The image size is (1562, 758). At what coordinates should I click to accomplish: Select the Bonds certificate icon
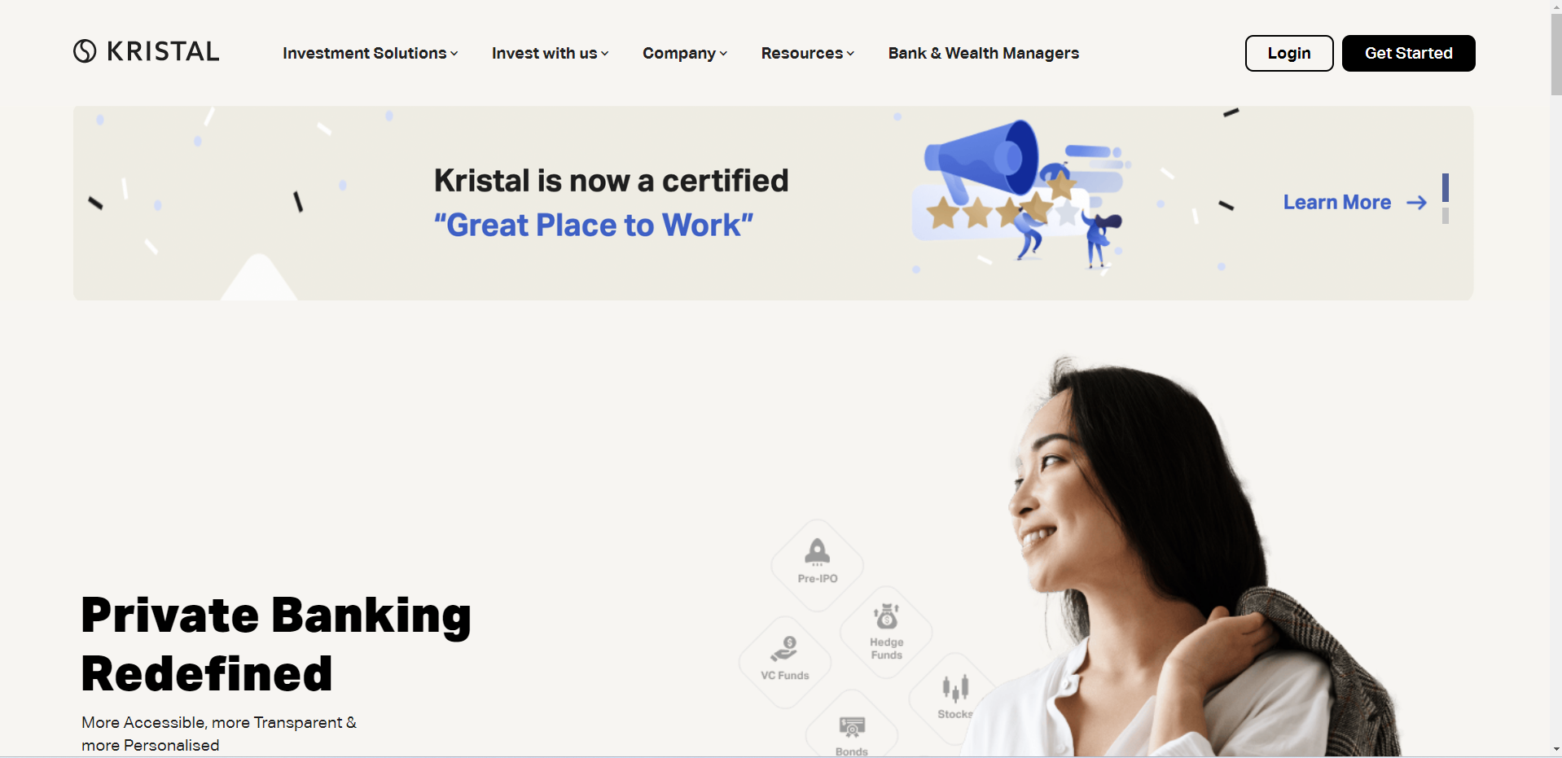point(852,726)
